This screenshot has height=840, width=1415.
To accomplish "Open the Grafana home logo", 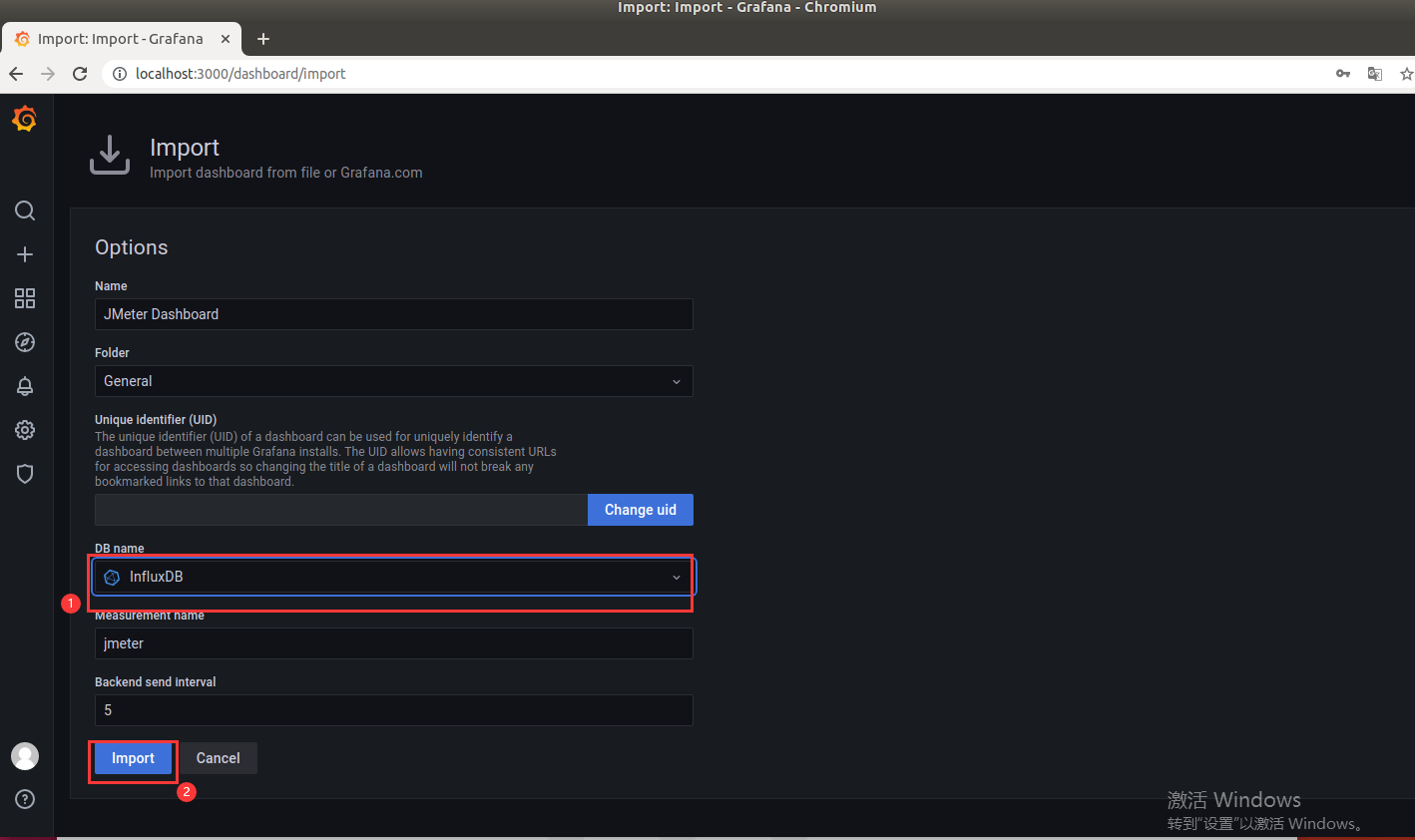I will pyautogui.click(x=25, y=119).
